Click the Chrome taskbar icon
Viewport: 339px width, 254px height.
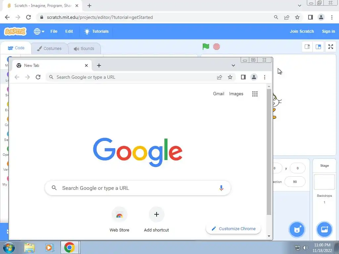coord(70,247)
